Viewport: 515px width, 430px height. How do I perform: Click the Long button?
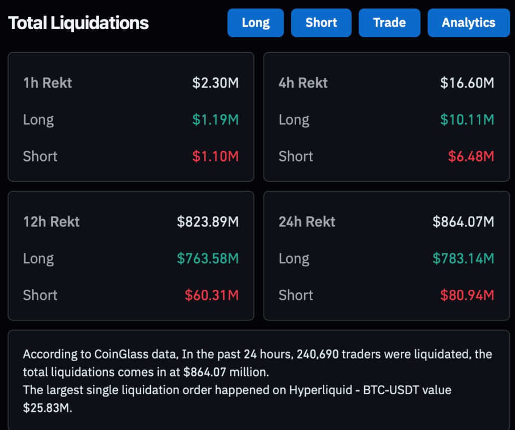(255, 23)
